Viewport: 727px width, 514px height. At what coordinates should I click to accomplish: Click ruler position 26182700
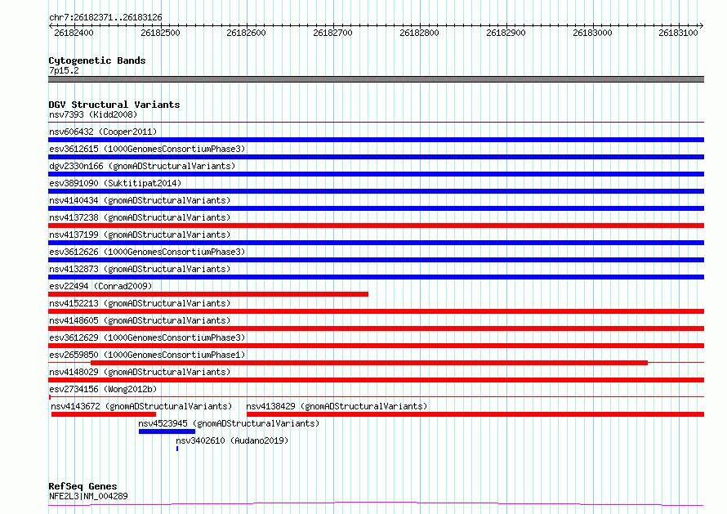tap(333, 33)
